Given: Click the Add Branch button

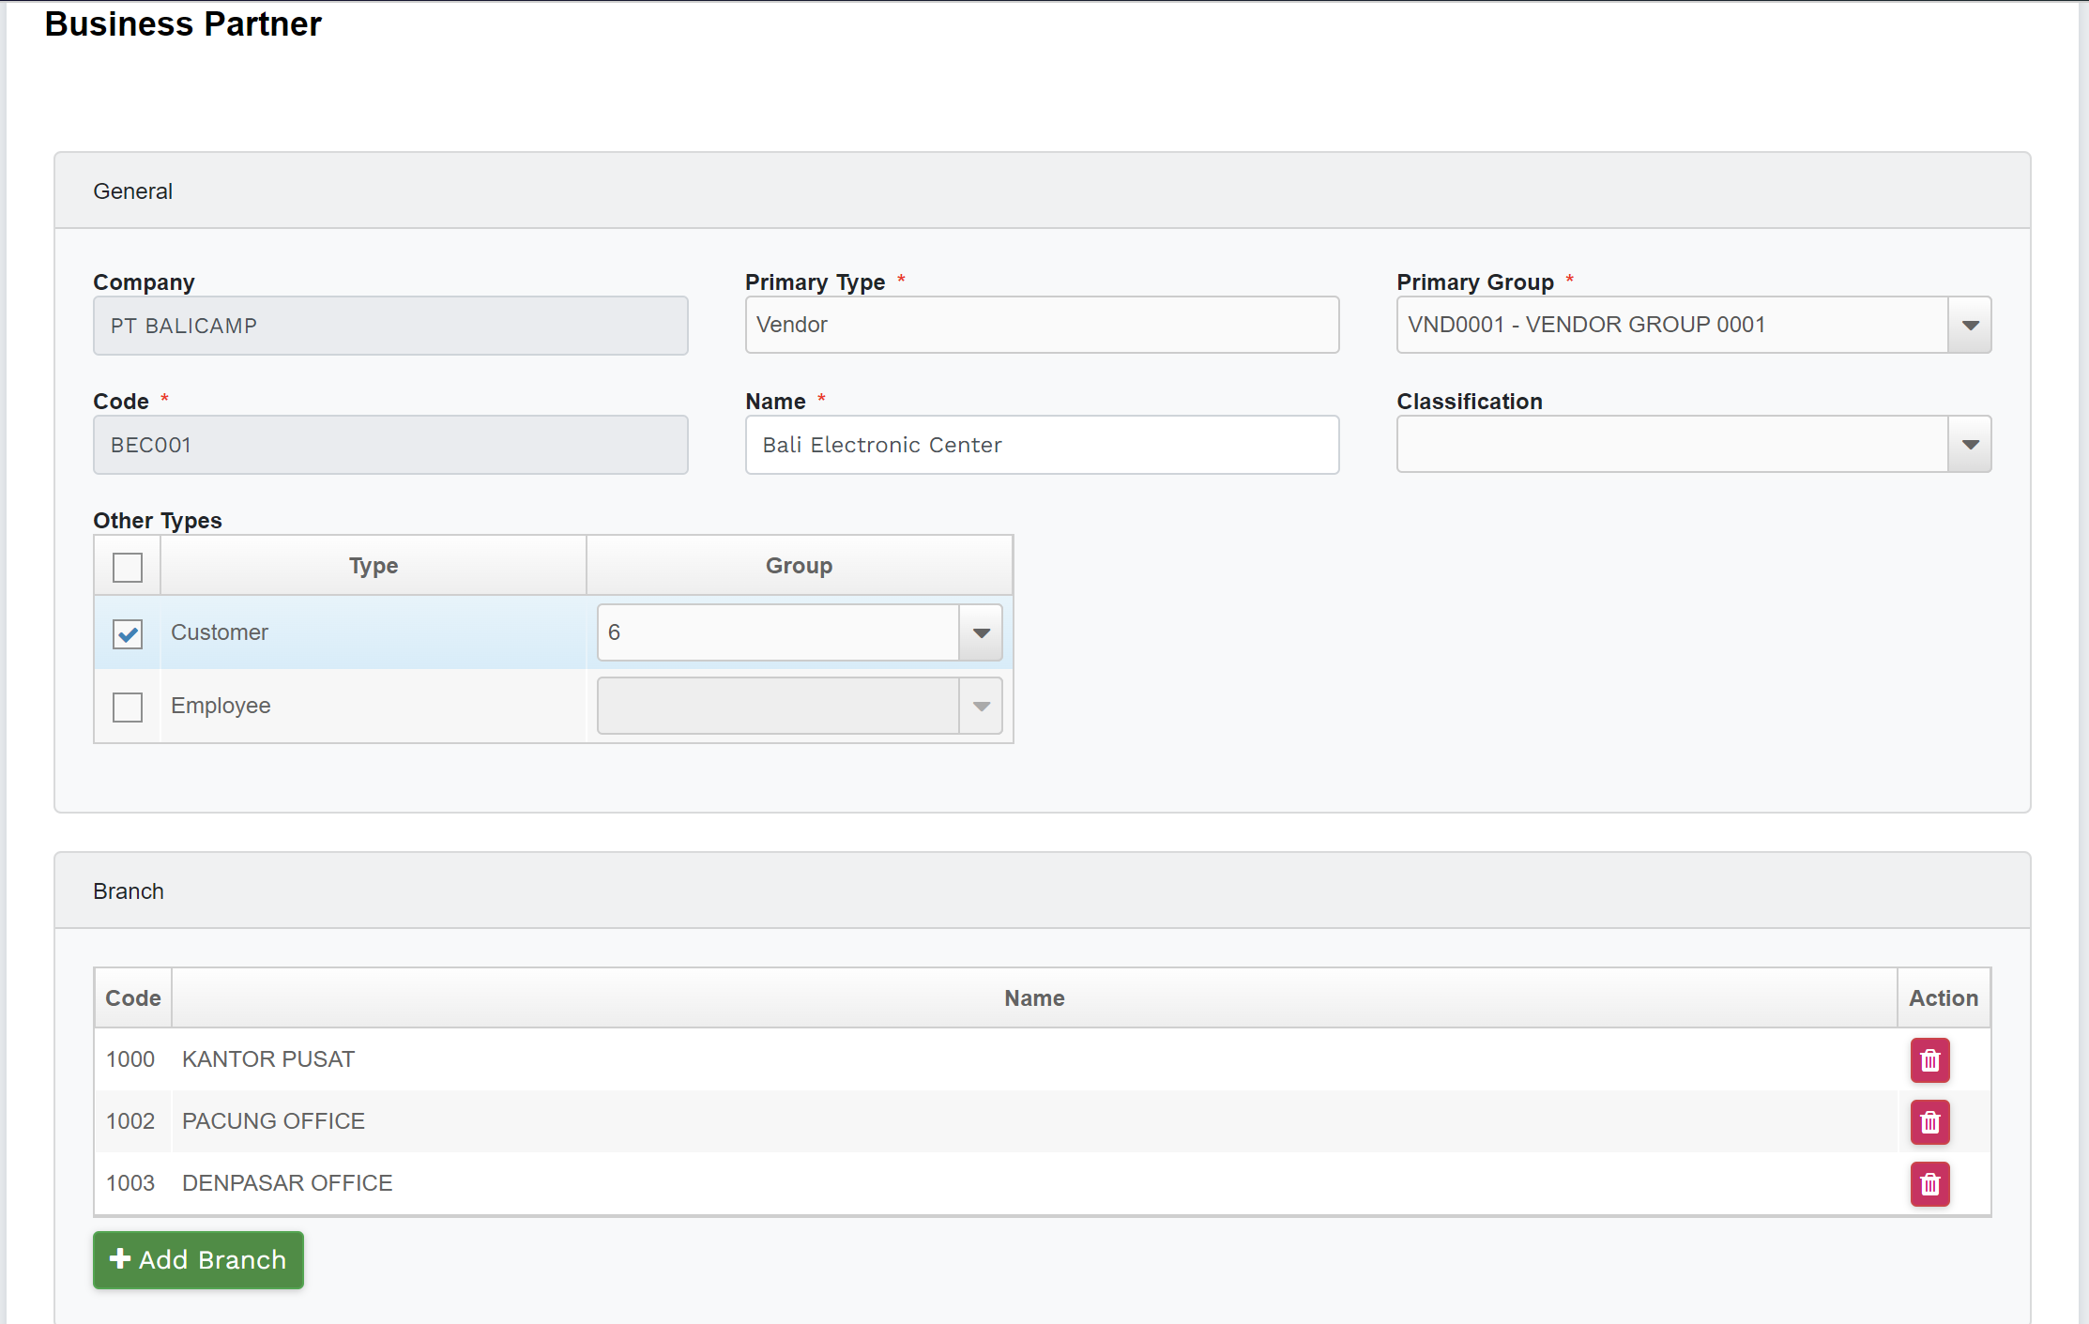Looking at the screenshot, I should (x=198, y=1259).
